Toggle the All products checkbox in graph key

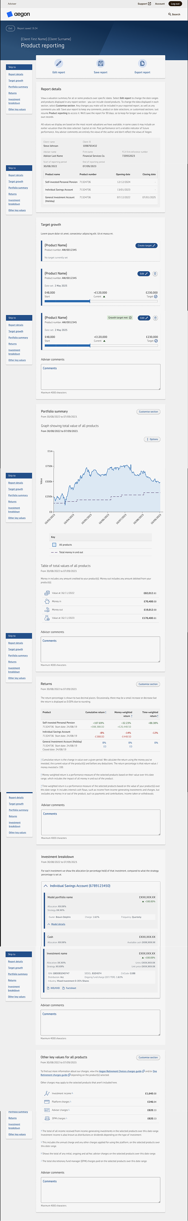pos(54,545)
